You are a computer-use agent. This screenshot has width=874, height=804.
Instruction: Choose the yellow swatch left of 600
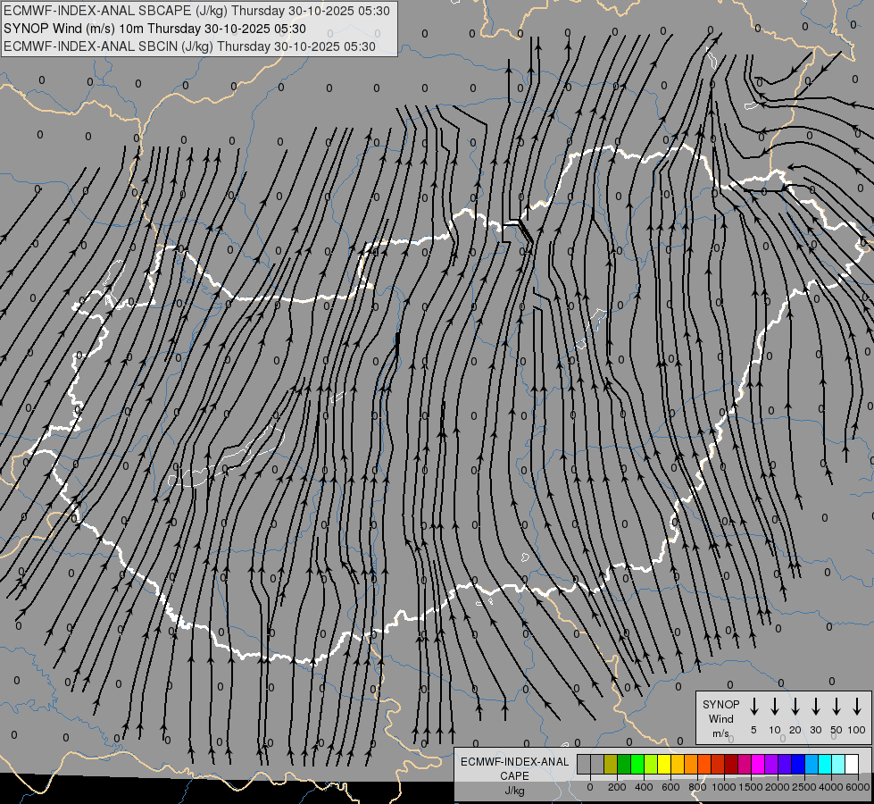(664, 764)
